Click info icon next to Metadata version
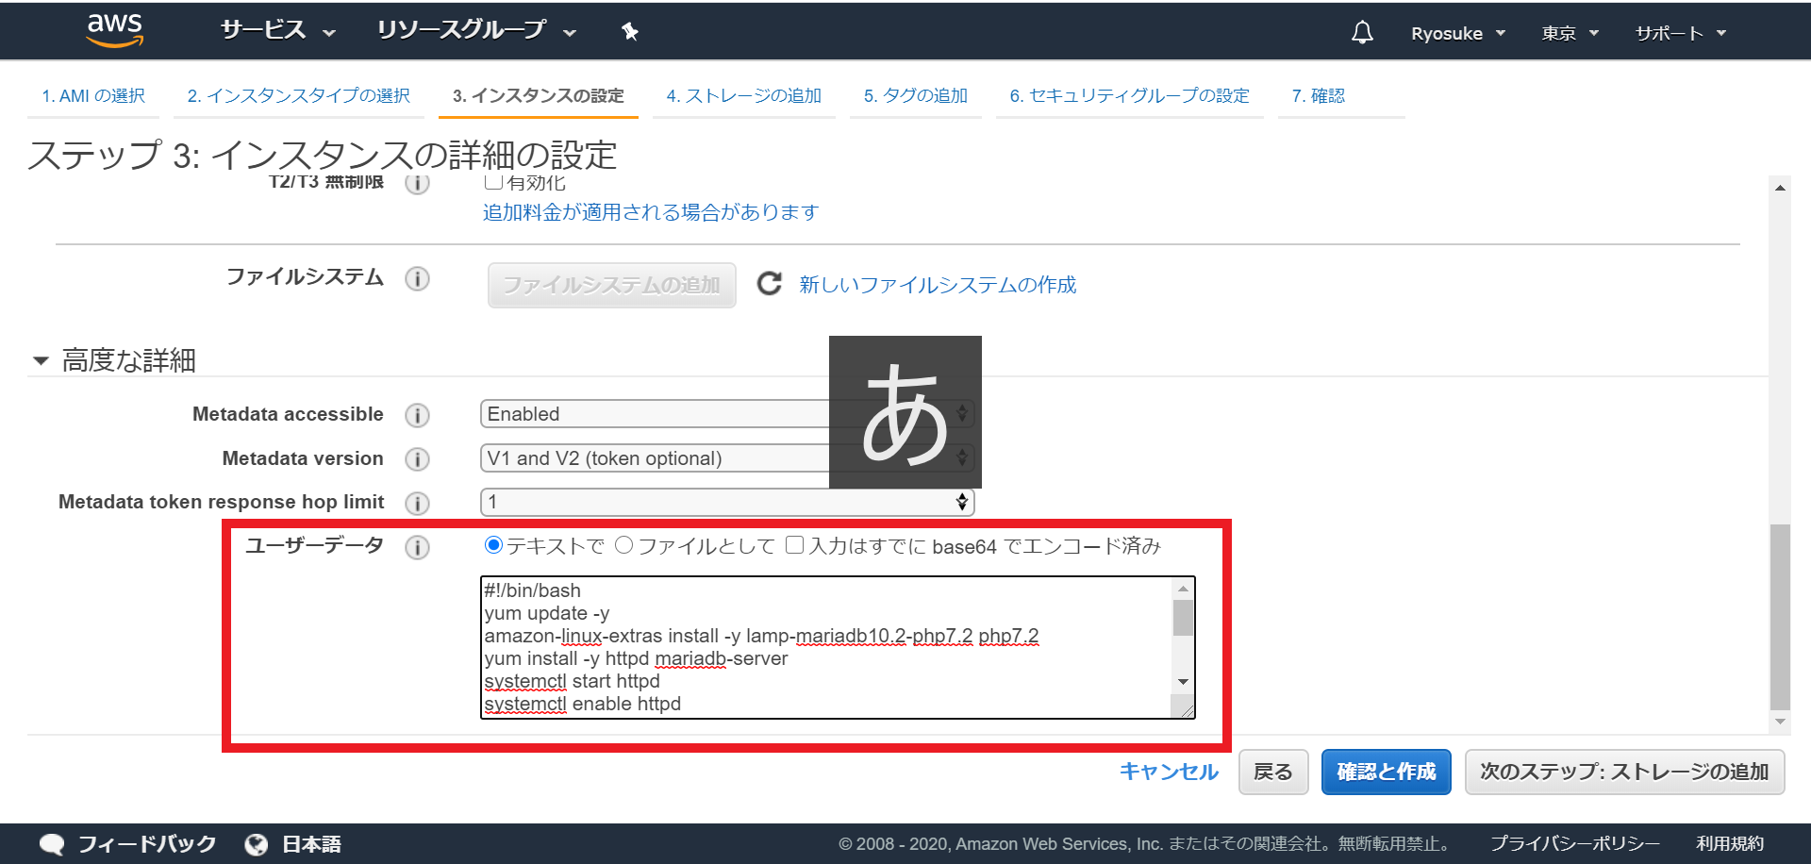The height and width of the screenshot is (864, 1811). tap(417, 459)
